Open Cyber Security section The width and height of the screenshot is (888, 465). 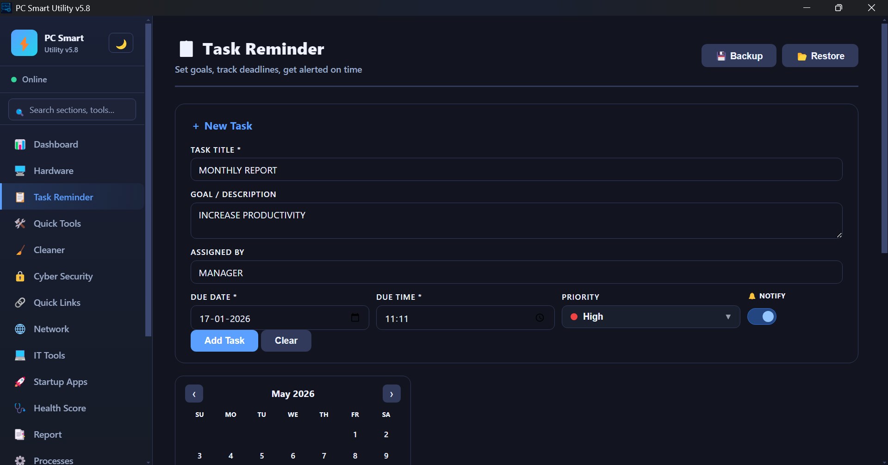click(x=73, y=276)
